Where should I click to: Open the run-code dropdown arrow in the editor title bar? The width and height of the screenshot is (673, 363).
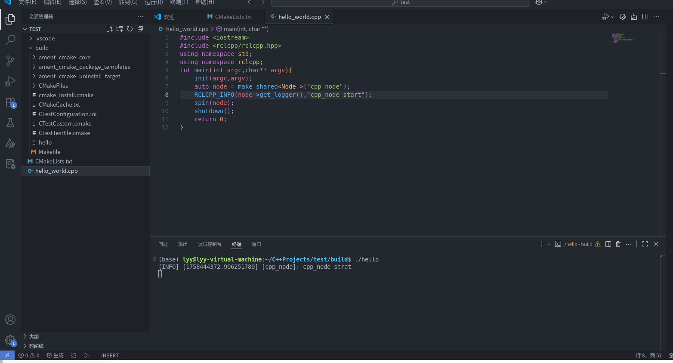click(613, 17)
